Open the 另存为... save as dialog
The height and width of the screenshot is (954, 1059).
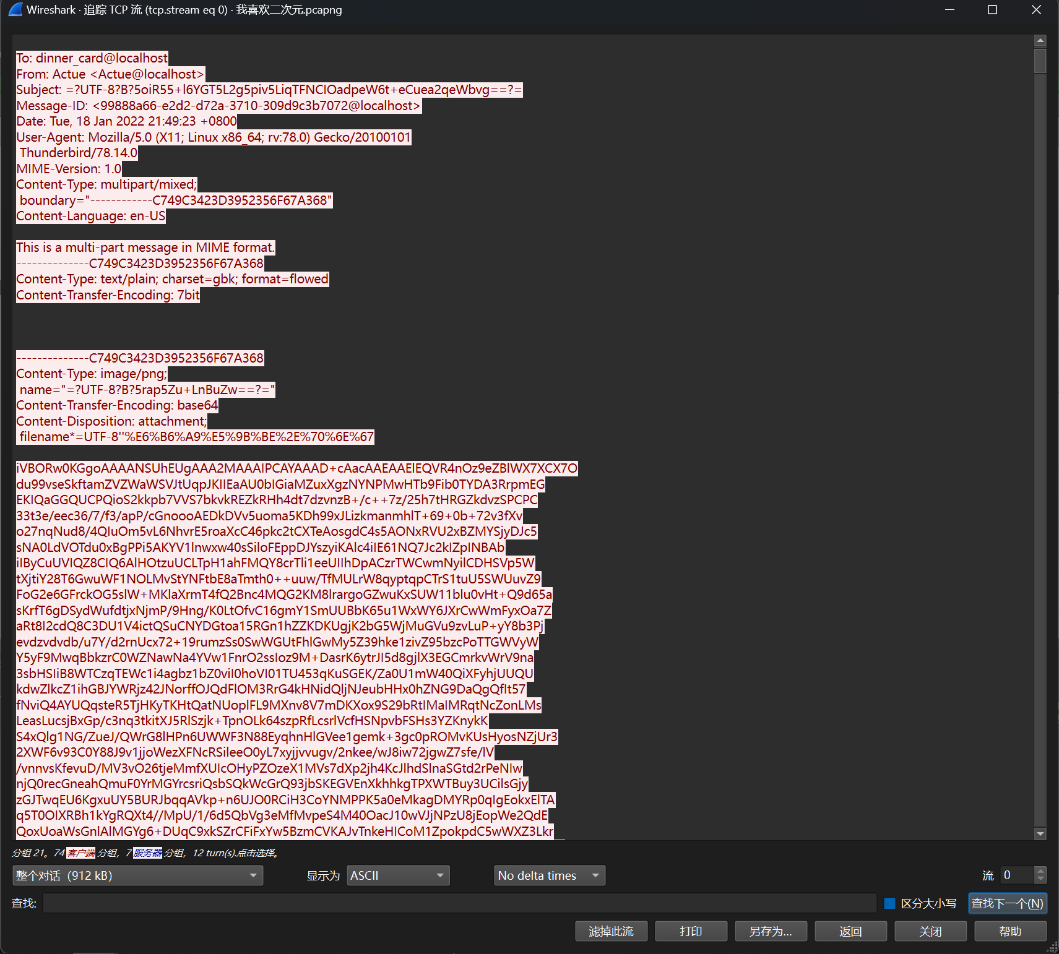771,931
